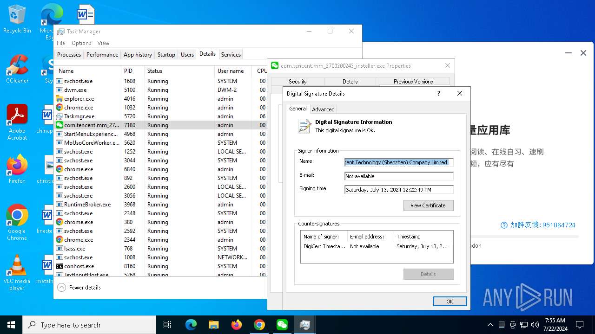Sort countersignatures by Timestamp column

coord(423,237)
